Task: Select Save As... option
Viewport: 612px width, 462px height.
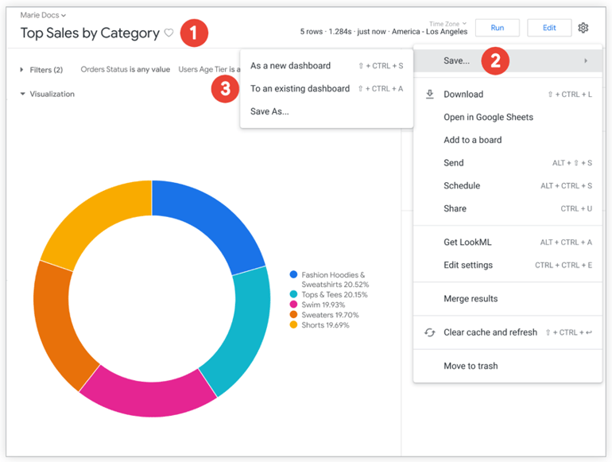Action: [x=327, y=111]
